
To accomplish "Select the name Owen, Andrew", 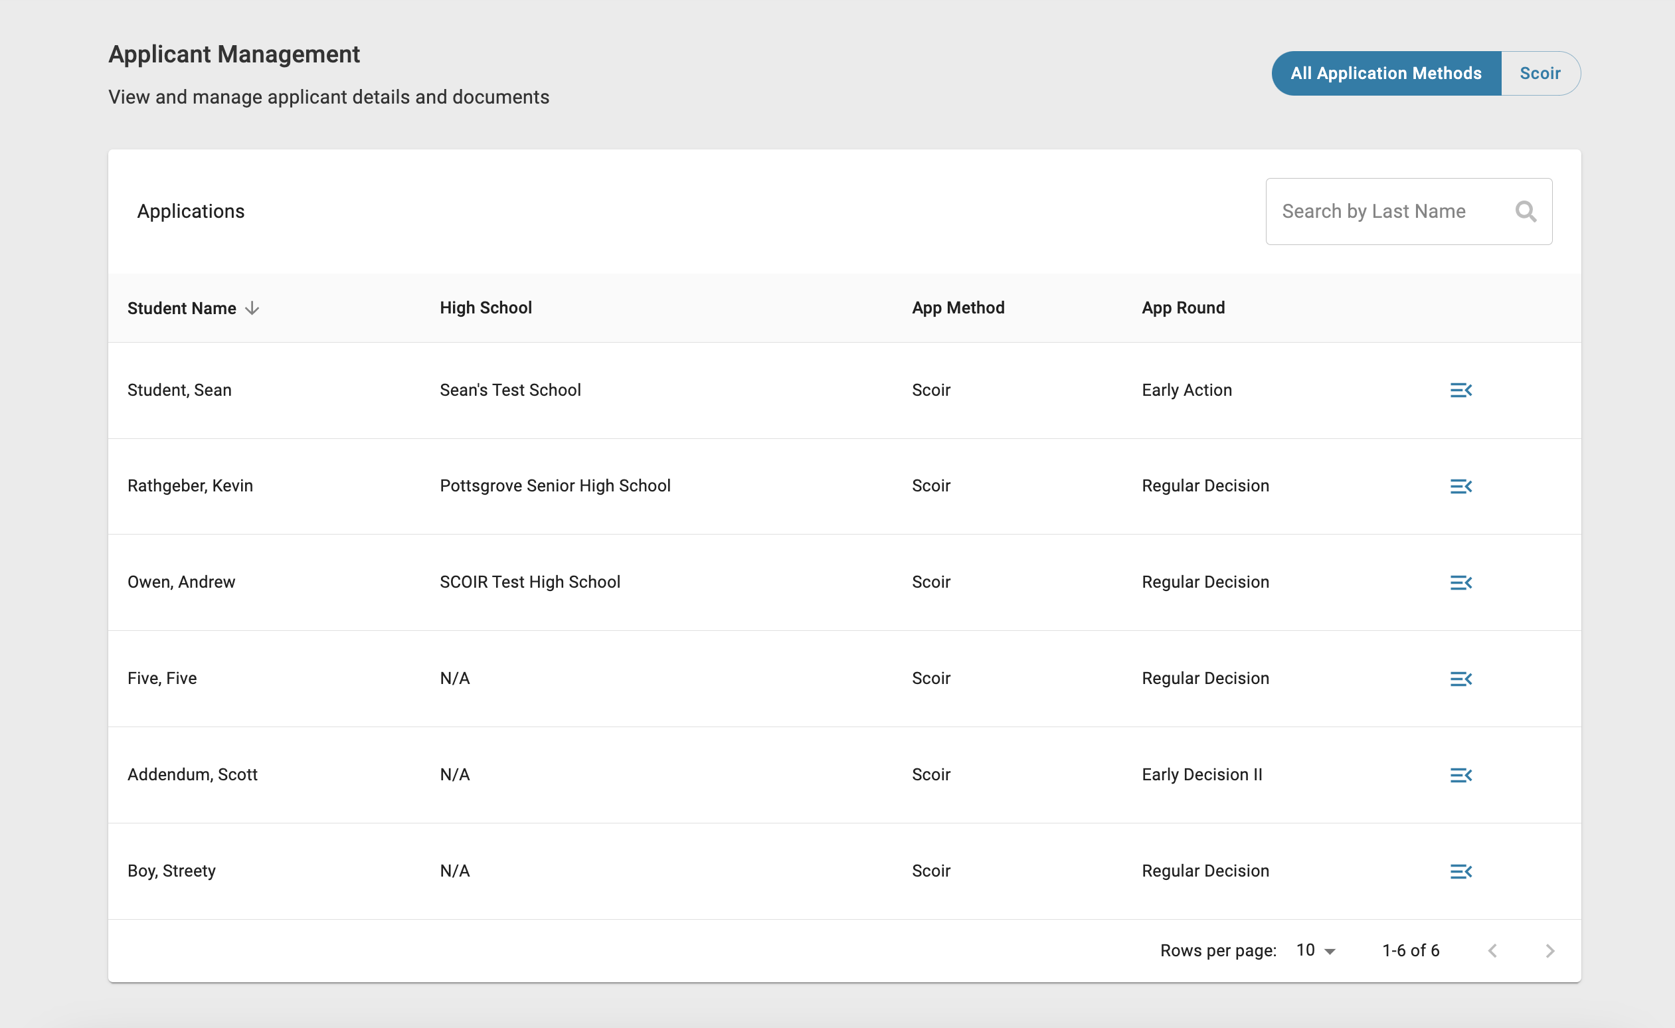I will tap(181, 582).
